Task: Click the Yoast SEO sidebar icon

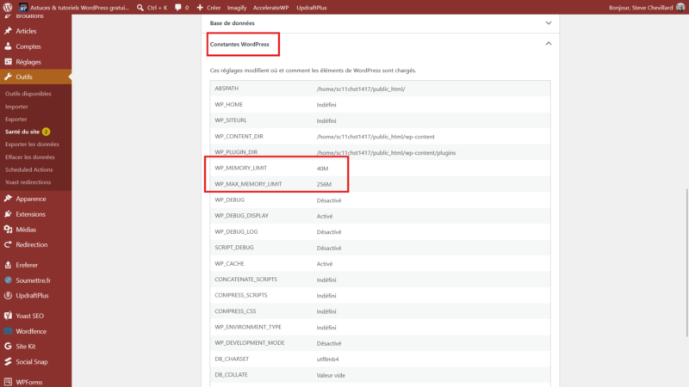Action: coord(8,316)
